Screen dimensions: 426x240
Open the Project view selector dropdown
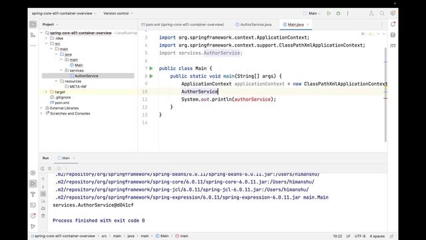[x=51, y=25]
